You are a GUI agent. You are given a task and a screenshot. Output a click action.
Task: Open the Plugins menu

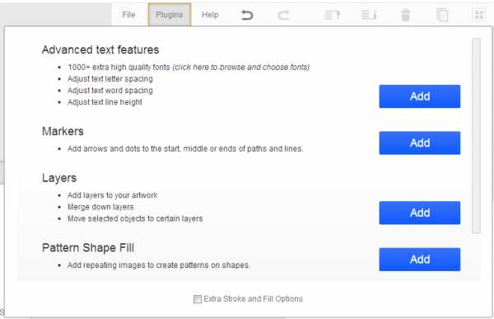170,15
